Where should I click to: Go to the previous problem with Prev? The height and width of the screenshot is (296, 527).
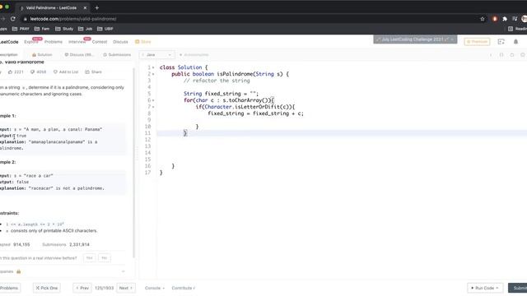coord(82,288)
